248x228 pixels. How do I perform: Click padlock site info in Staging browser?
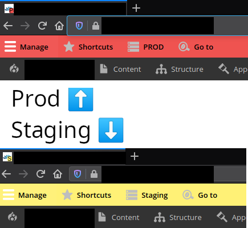click(94, 174)
